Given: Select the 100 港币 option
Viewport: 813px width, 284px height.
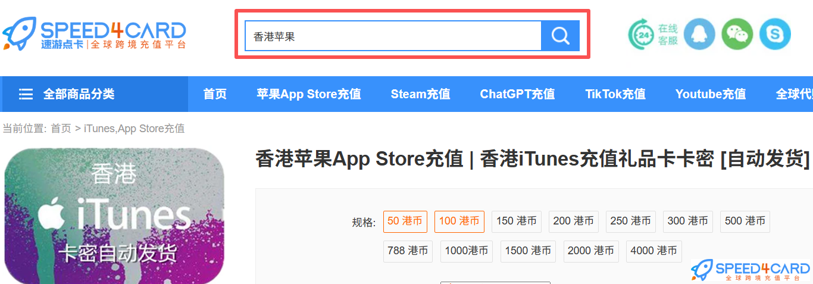Looking at the screenshot, I should [x=459, y=221].
